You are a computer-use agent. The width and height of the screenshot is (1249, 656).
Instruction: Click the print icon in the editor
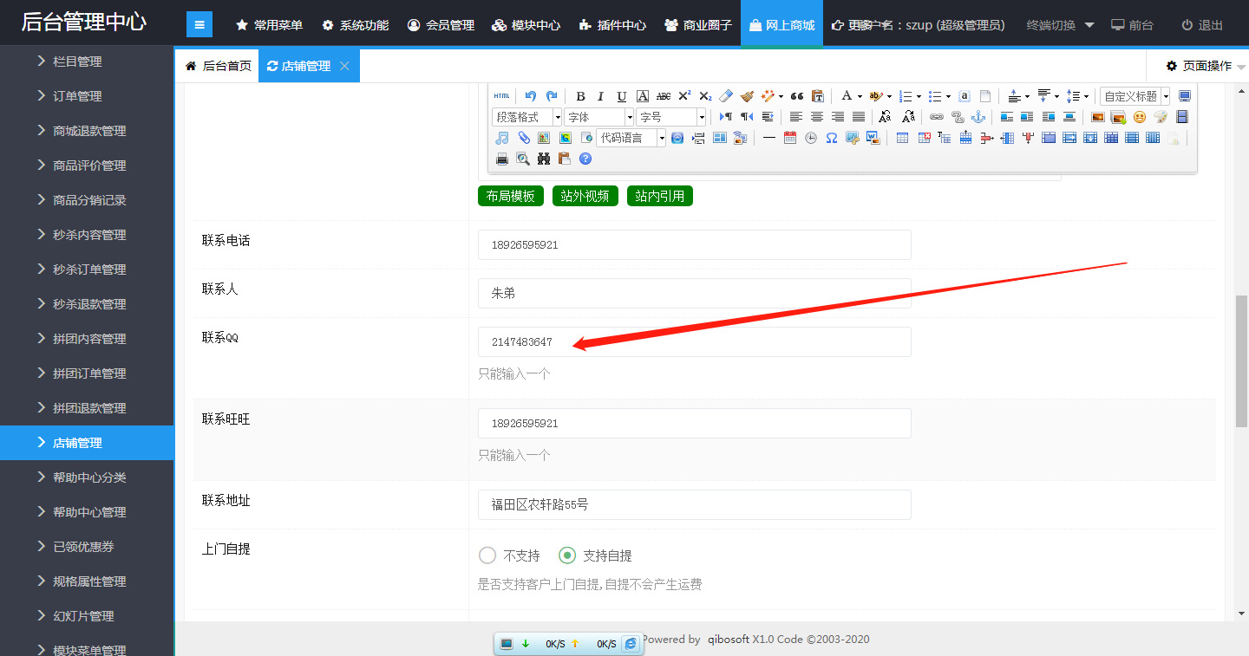(x=501, y=159)
